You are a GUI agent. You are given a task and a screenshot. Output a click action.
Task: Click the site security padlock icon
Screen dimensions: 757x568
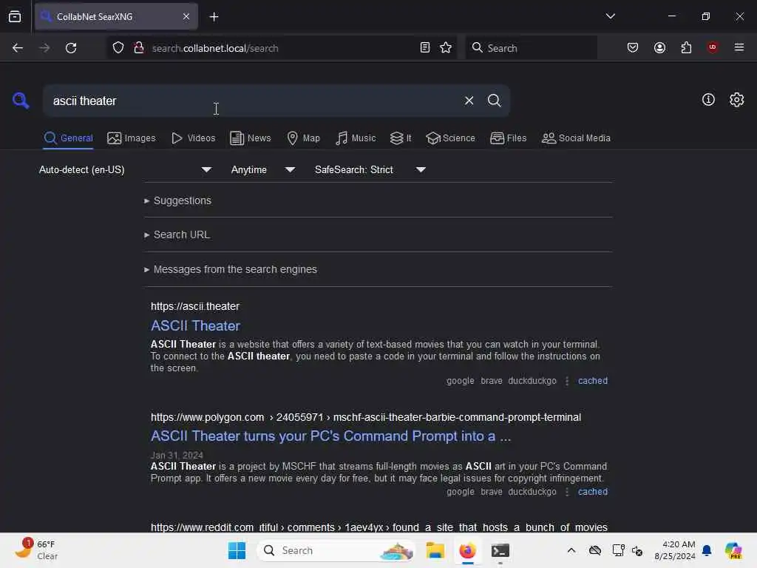coord(138,48)
